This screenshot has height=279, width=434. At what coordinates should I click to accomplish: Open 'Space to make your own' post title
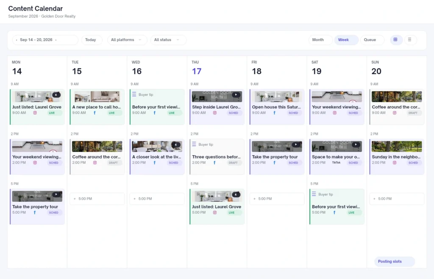click(336, 156)
